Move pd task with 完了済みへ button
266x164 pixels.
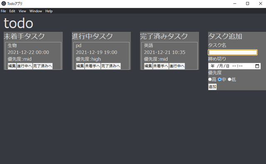(111, 66)
